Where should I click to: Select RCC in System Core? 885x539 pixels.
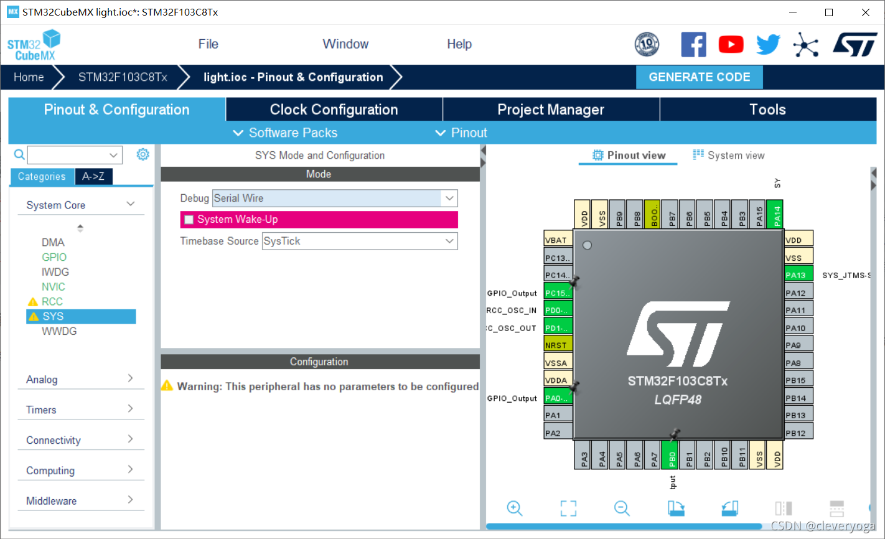52,302
